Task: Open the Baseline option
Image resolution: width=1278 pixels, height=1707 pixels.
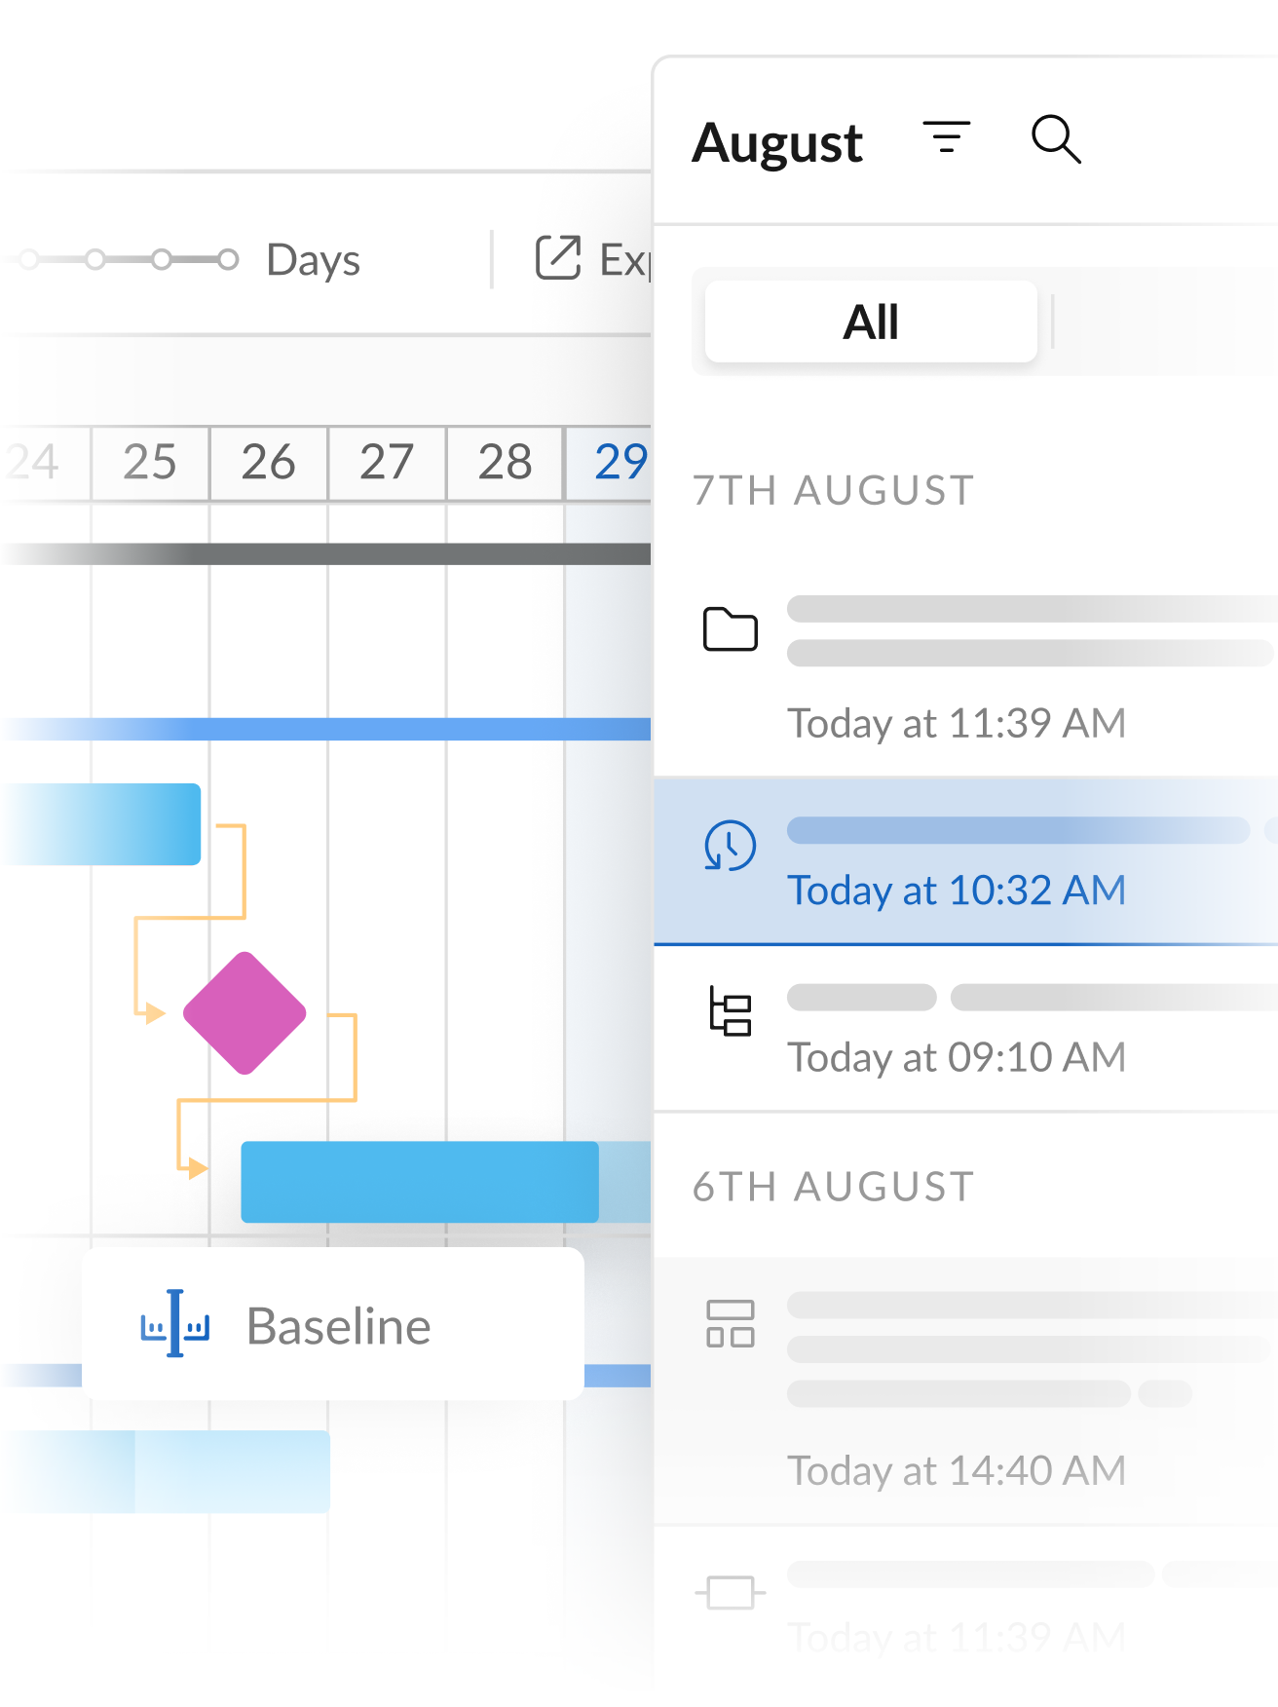Action: pos(337,1325)
